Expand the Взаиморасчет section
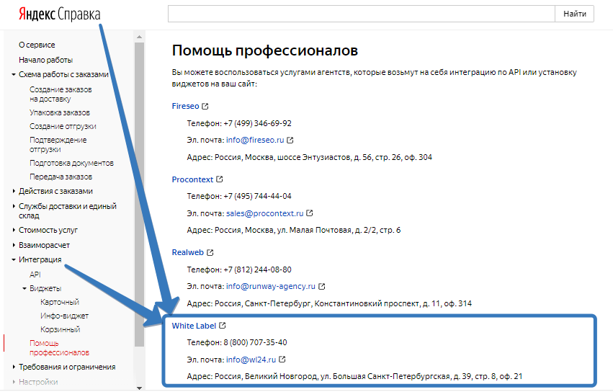The height and width of the screenshot is (392, 613). coord(13,245)
